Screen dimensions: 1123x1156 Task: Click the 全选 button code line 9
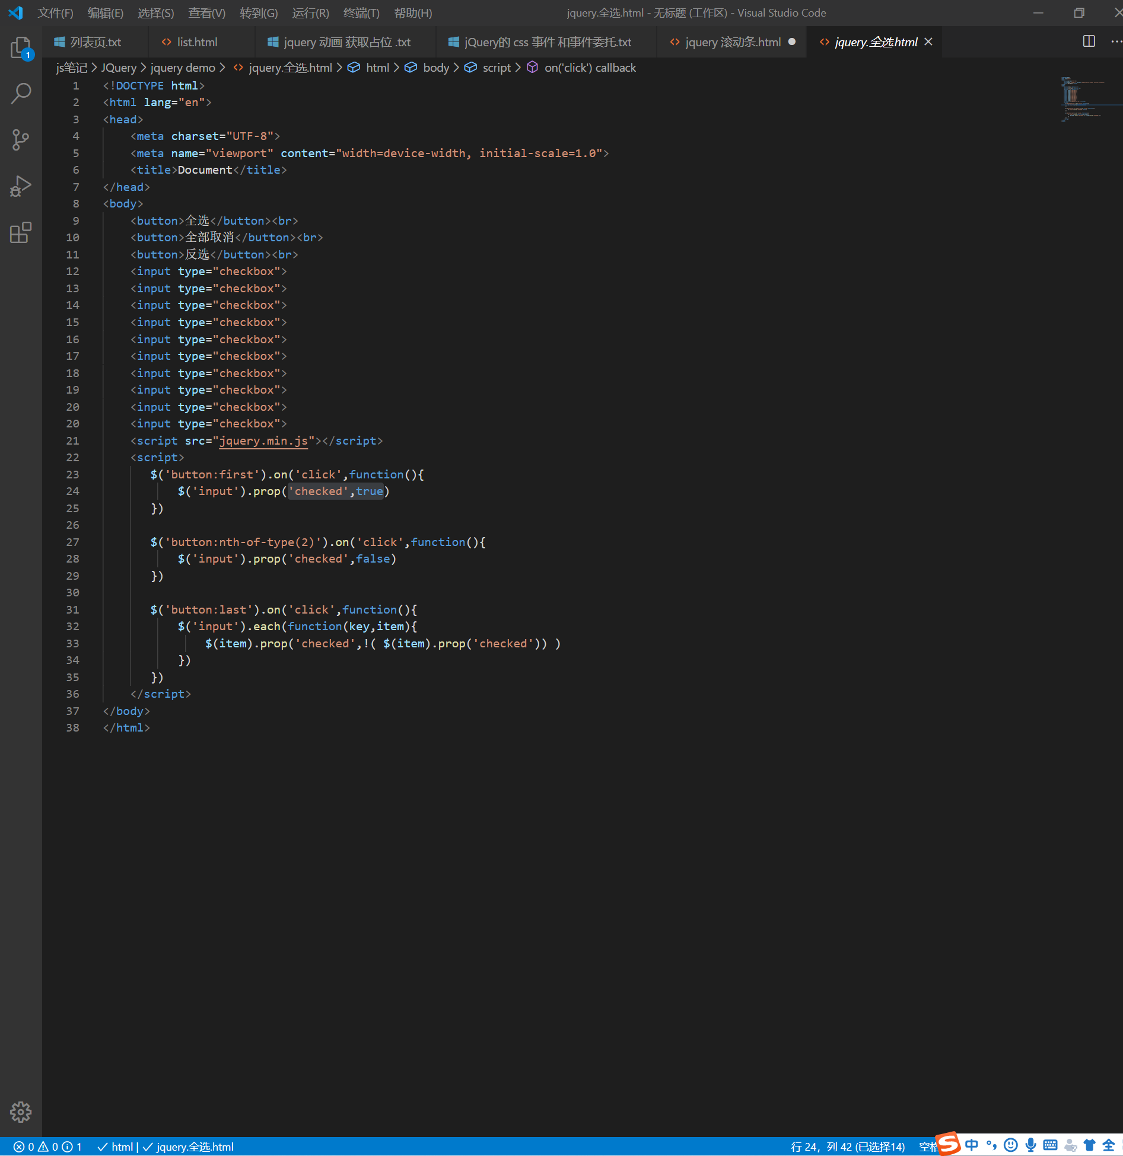point(214,221)
